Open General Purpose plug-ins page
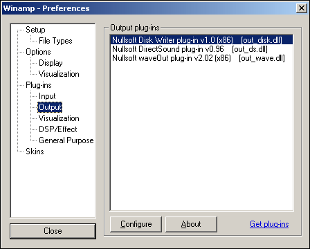Screen dimensions: 310x249 click(66, 140)
